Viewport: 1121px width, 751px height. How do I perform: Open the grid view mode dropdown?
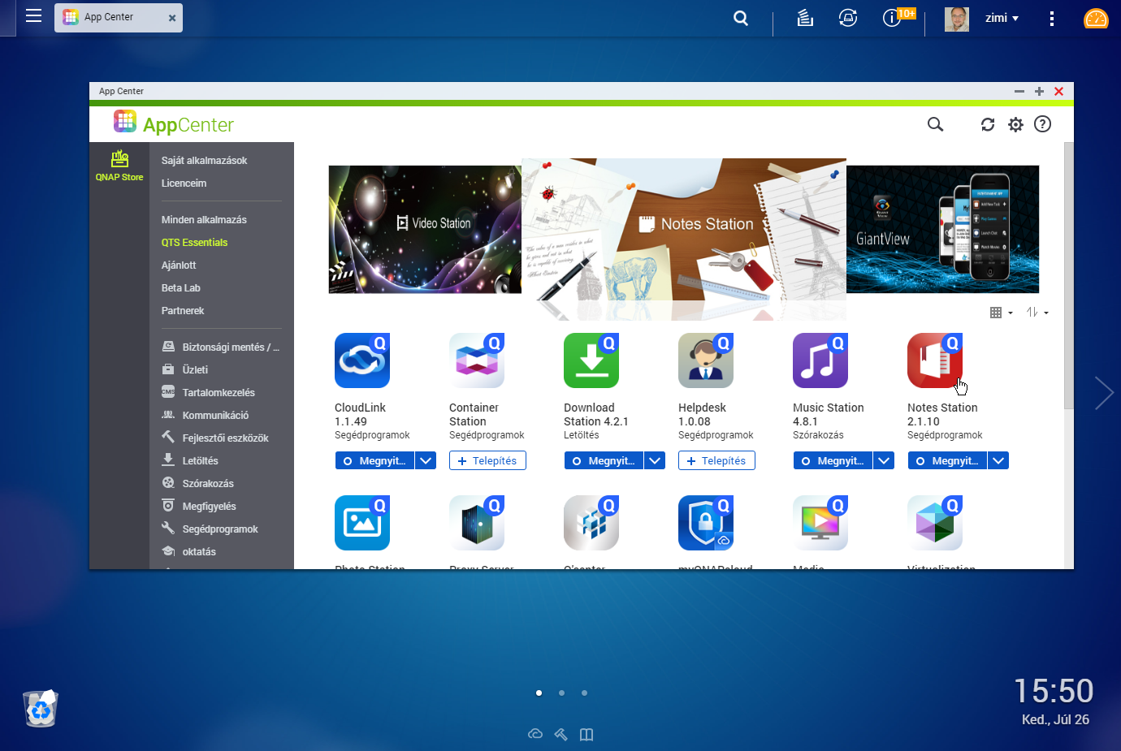coord(1001,313)
